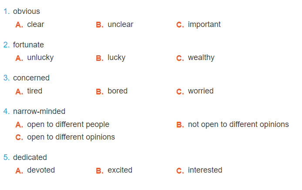302x190 pixels.
Task: Pick 'worried' as answer for concerned
Action: pyautogui.click(x=195, y=91)
